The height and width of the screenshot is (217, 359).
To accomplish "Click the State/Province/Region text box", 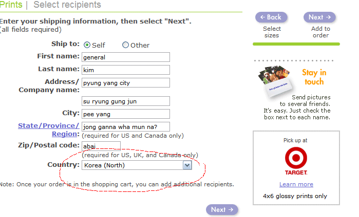I will 125,126.
